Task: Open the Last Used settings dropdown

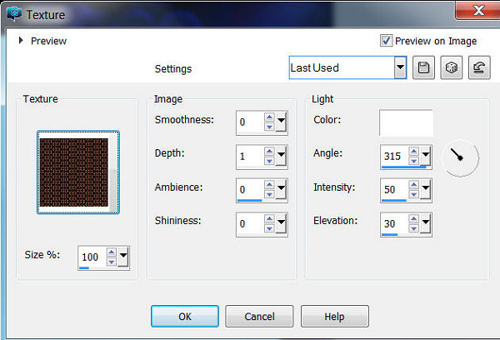Action: click(400, 67)
